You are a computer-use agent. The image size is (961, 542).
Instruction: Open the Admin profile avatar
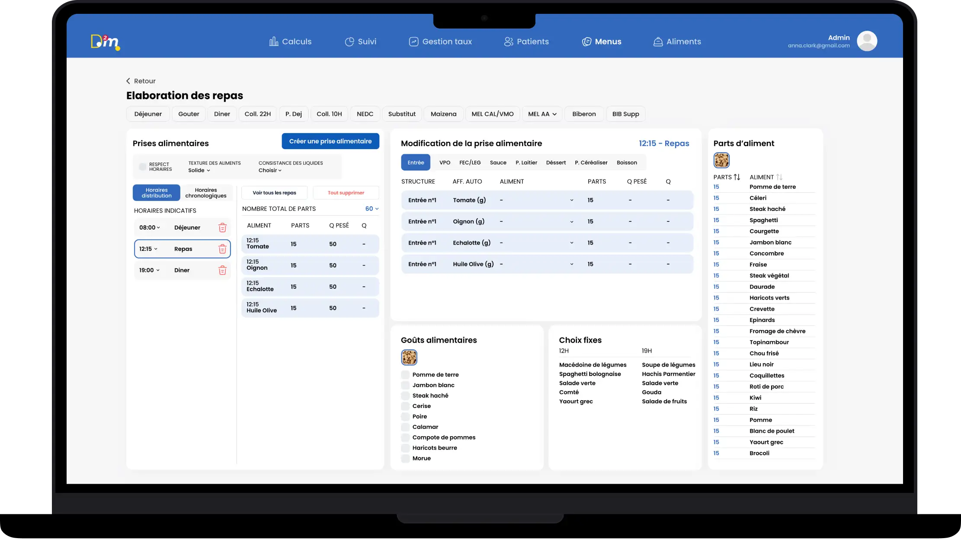(867, 41)
